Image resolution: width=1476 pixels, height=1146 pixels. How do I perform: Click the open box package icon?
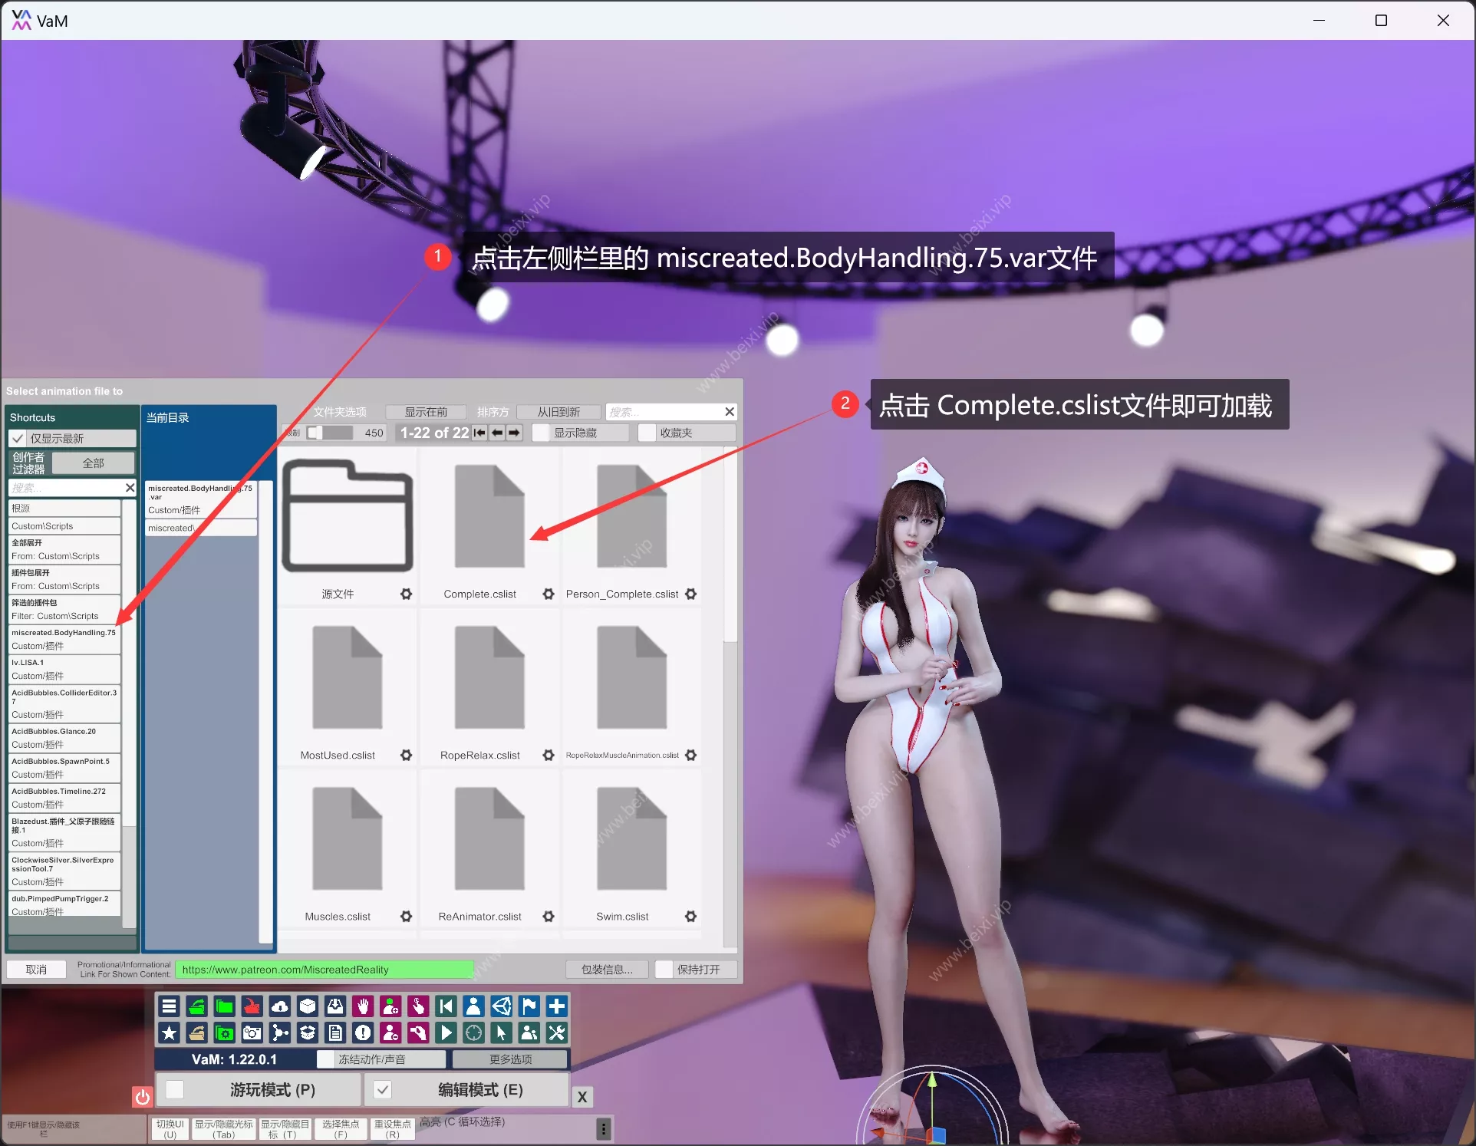pyautogui.click(x=308, y=1032)
